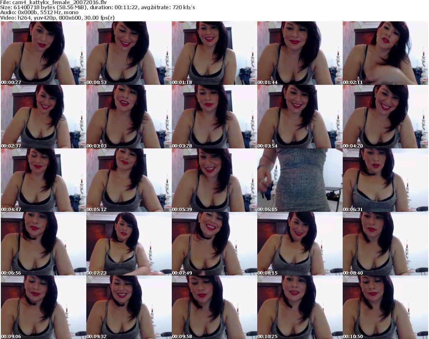This screenshot has height=339, width=429.
Task: Select the thumbnail stamped 00:09:58
Action: tap(214, 307)
